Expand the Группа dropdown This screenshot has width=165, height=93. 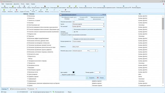104,24
